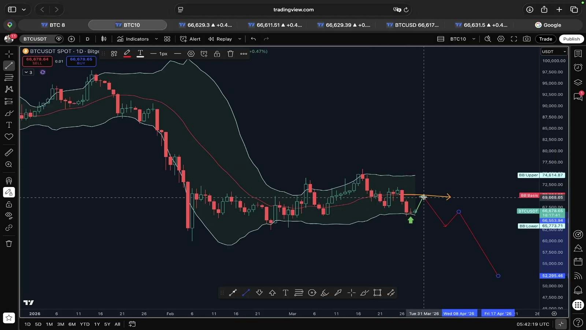Select the 6M date range
The image size is (586, 330).
click(72, 324)
